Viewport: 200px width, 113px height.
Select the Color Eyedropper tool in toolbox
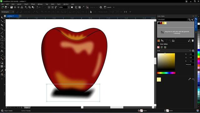(2, 71)
